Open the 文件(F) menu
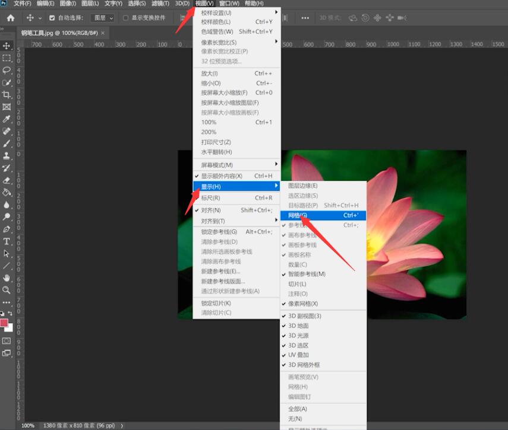The width and height of the screenshot is (508, 430). [x=23, y=3]
